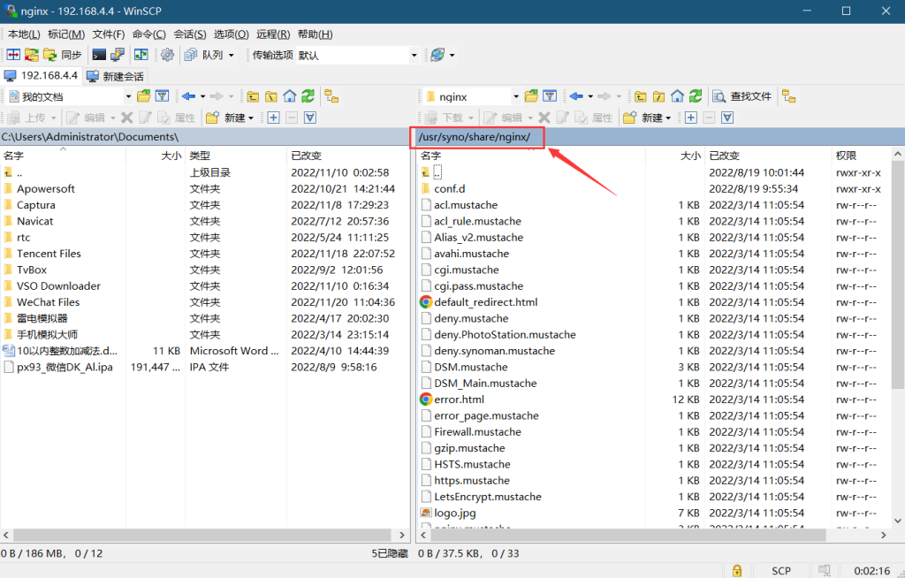Image resolution: width=905 pixels, height=578 pixels.
Task: Click remote panel parent directory icon
Action: pyautogui.click(x=641, y=96)
